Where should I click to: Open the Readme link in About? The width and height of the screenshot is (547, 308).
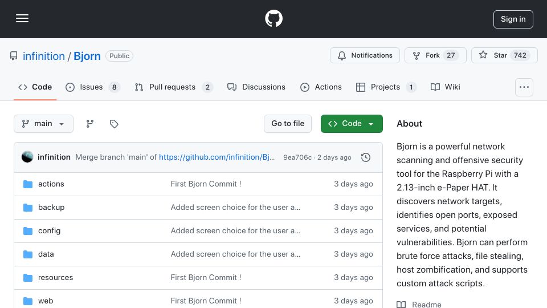(x=419, y=305)
